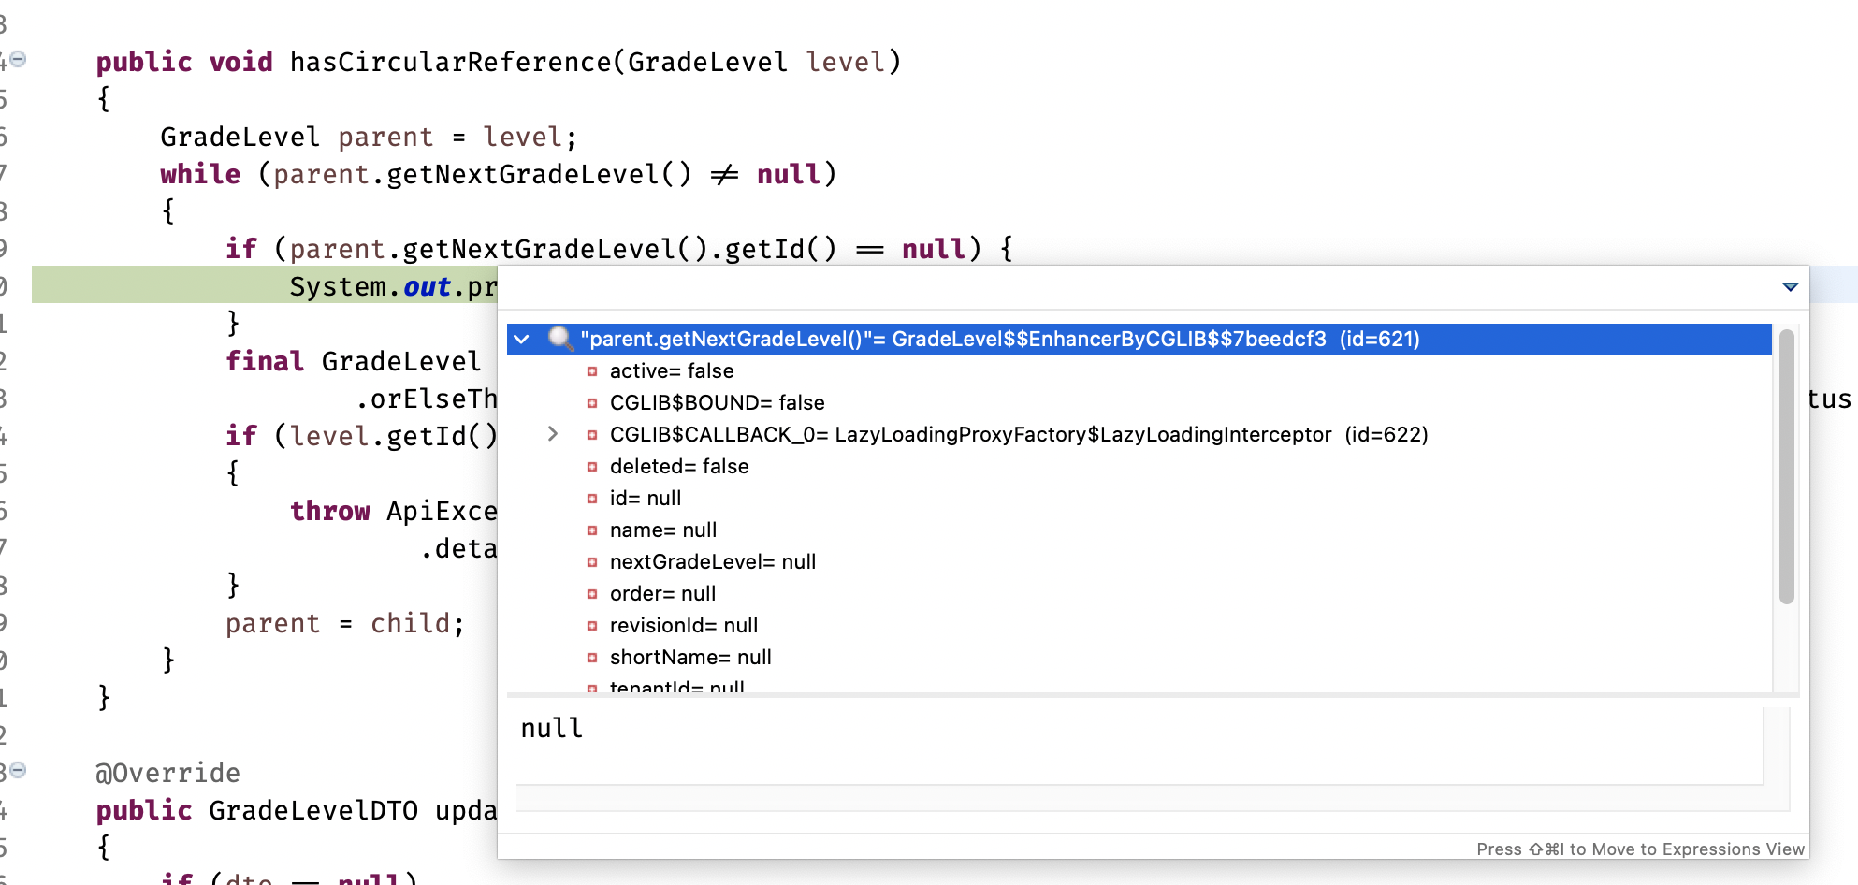Select the tenantId= null row

coord(676,687)
